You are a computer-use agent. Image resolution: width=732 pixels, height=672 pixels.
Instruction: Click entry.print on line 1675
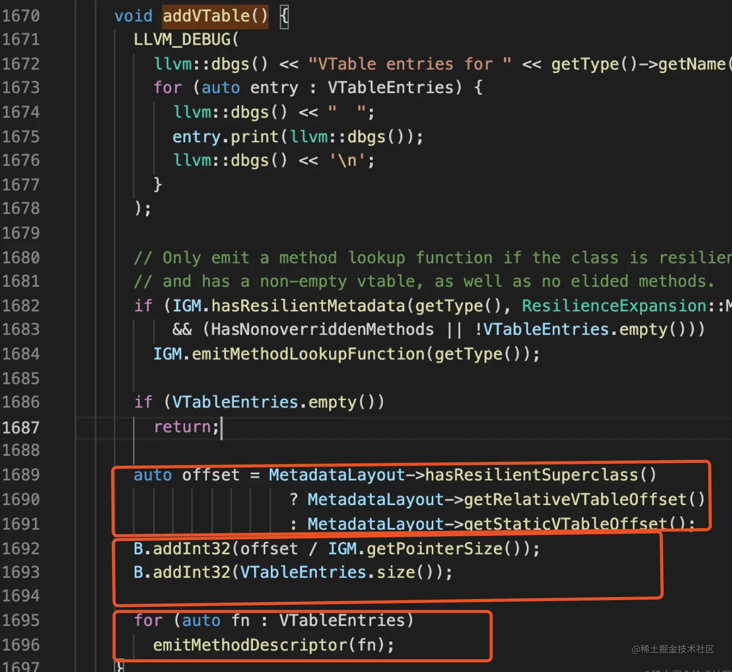[225, 137]
